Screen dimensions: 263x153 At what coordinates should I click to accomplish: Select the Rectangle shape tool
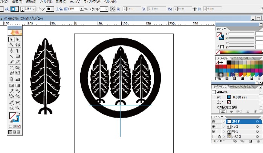18,56
